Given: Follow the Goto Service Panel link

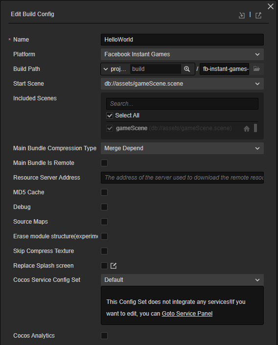Looking at the screenshot, I should click(x=187, y=314).
